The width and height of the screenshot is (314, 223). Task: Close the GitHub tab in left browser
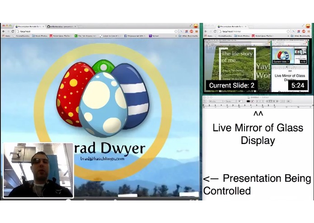pos(75,26)
